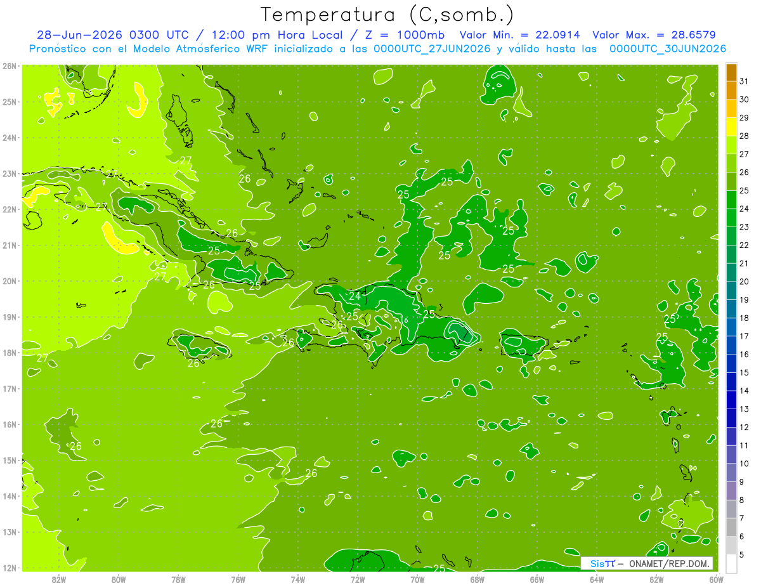
Task: Click the legend scale value "18"
Action: (744, 318)
